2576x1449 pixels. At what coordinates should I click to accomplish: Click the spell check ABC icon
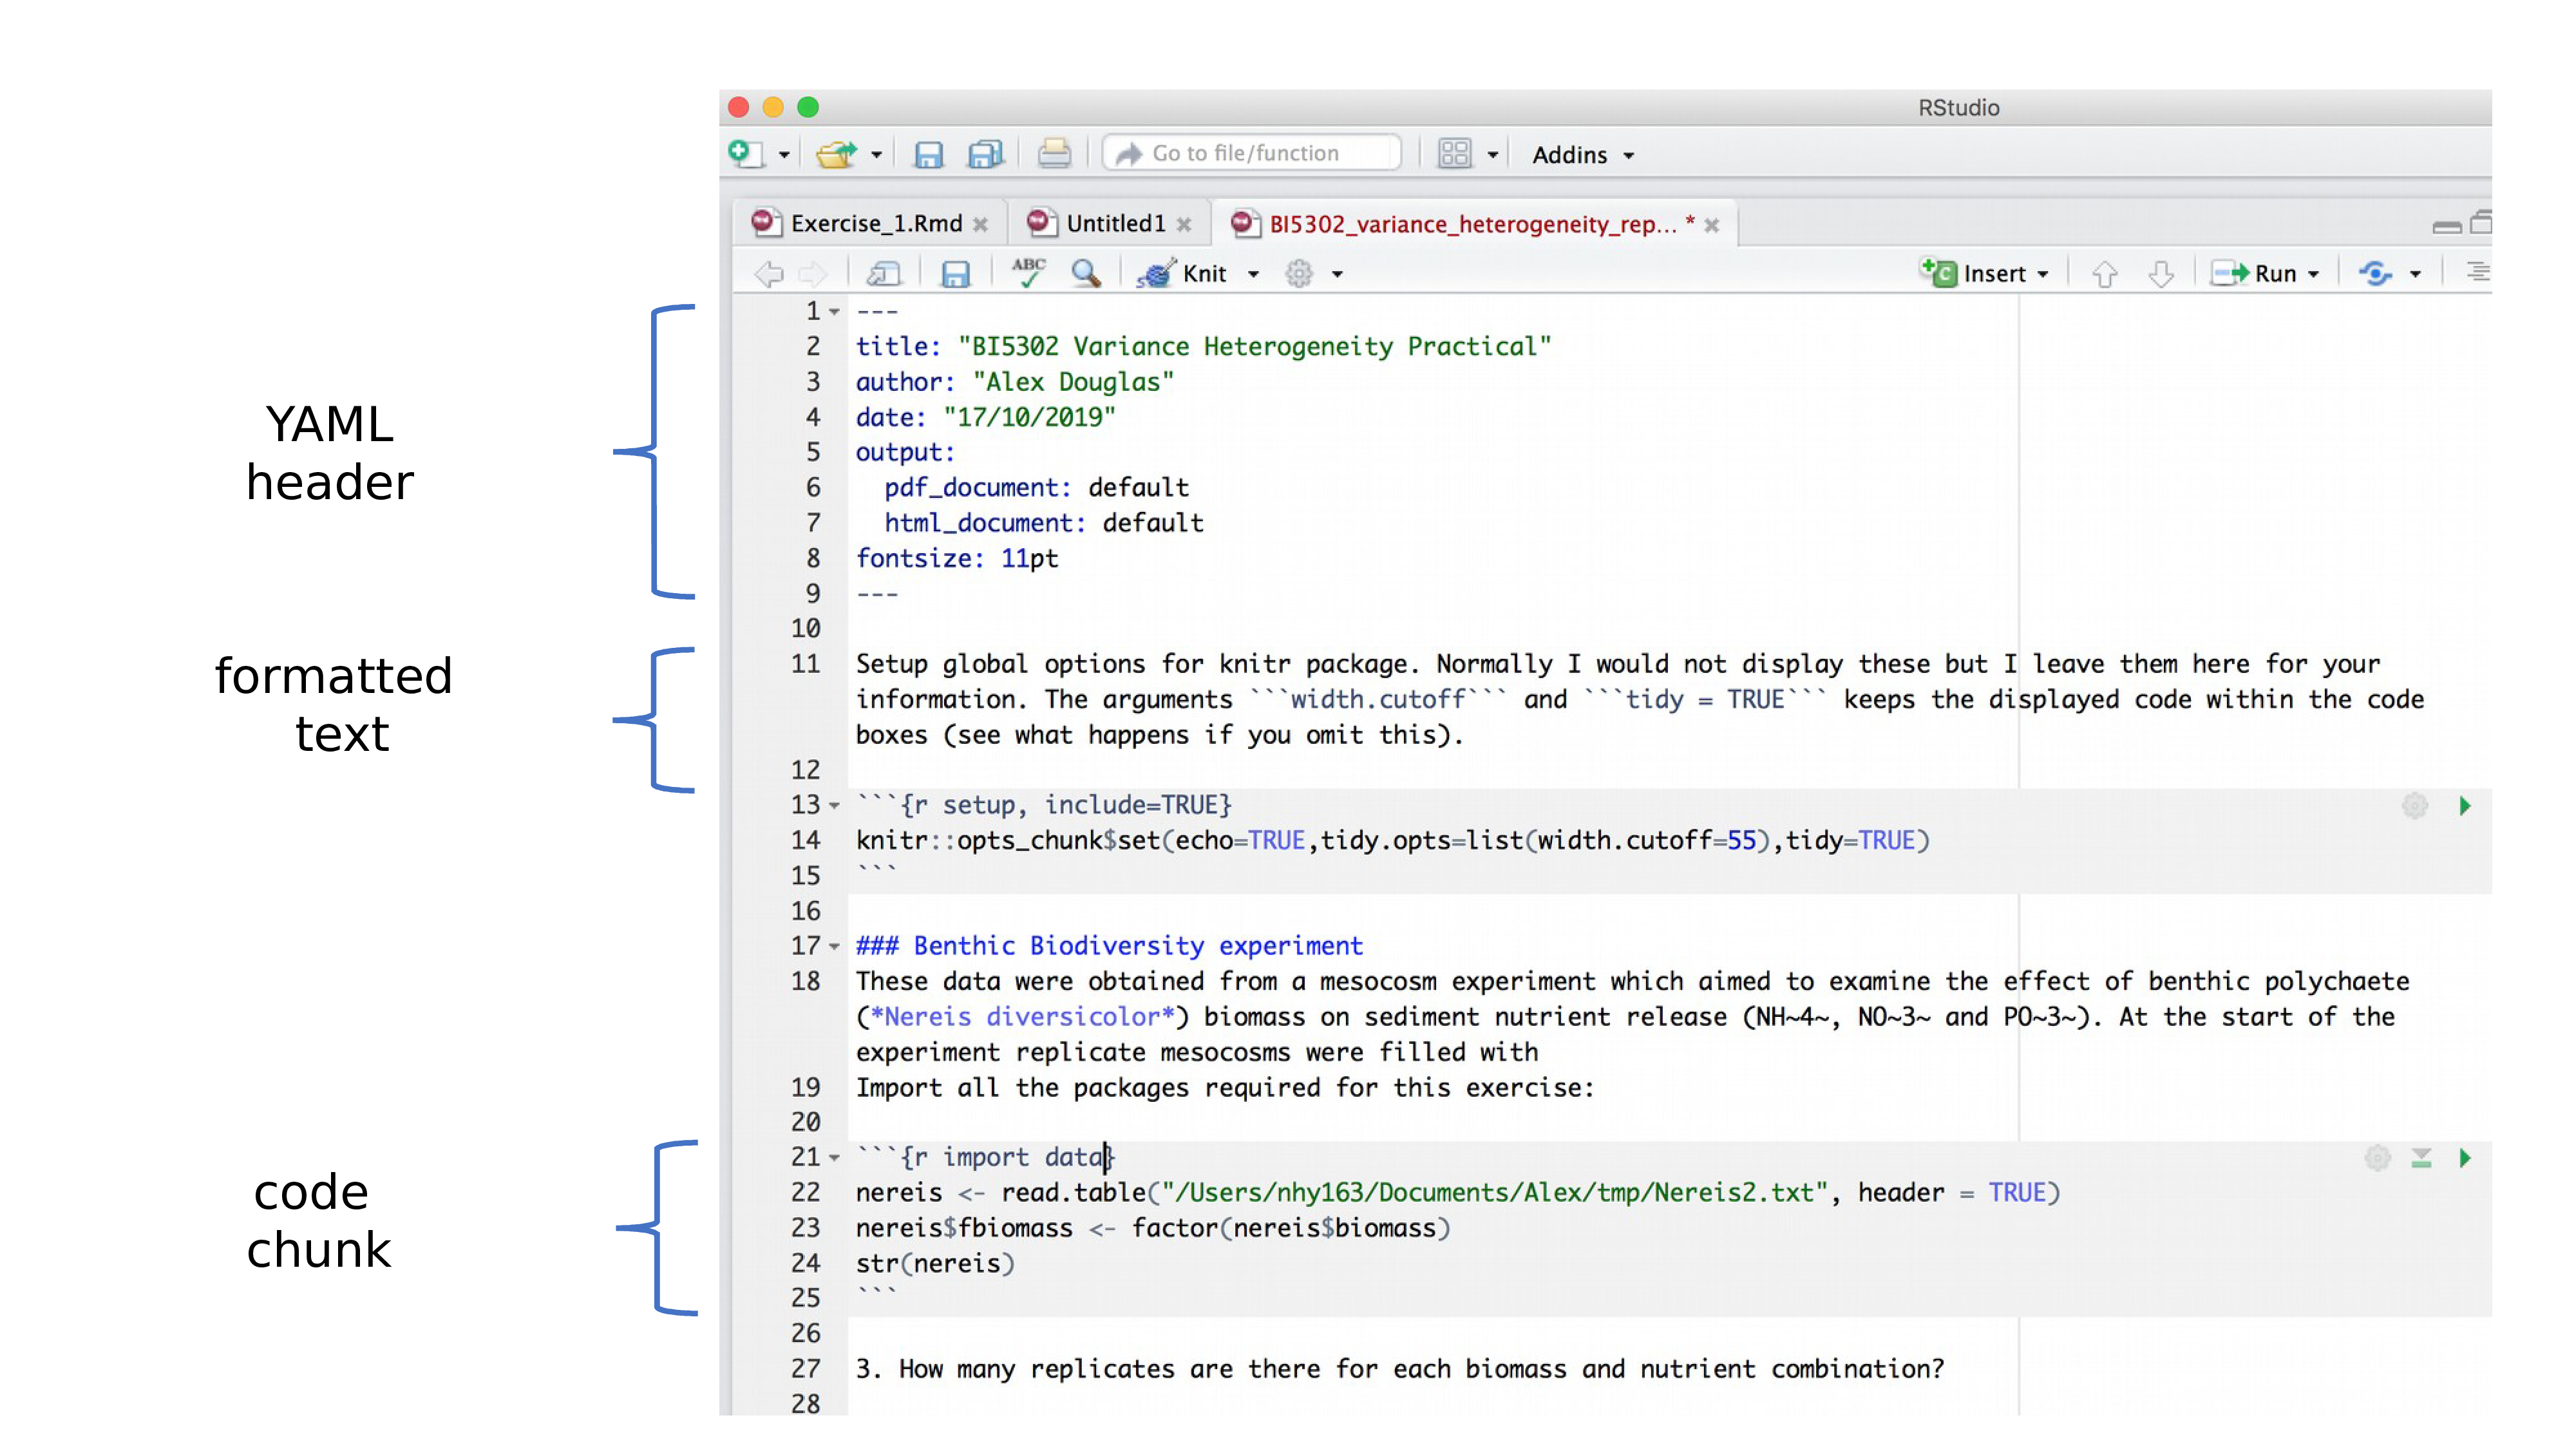1028,272
